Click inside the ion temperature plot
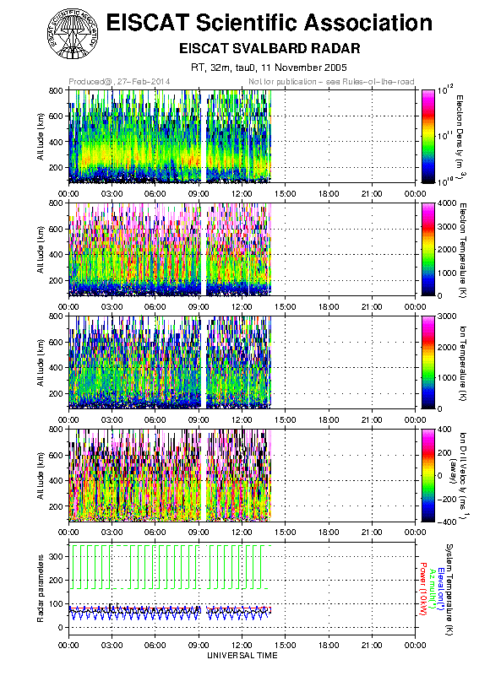490x692 pixels. pos(242,362)
